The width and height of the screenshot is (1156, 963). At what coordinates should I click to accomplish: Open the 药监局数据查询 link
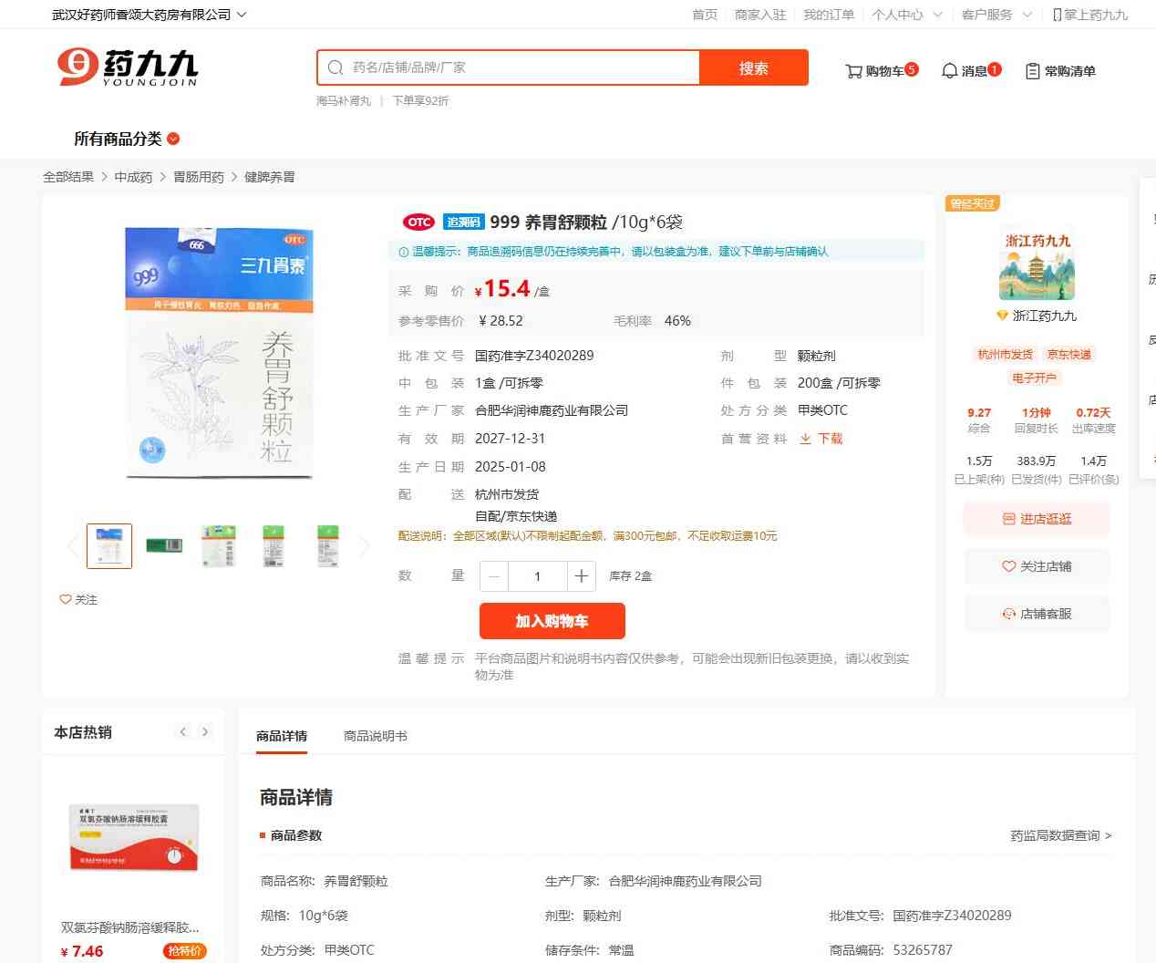point(1060,835)
